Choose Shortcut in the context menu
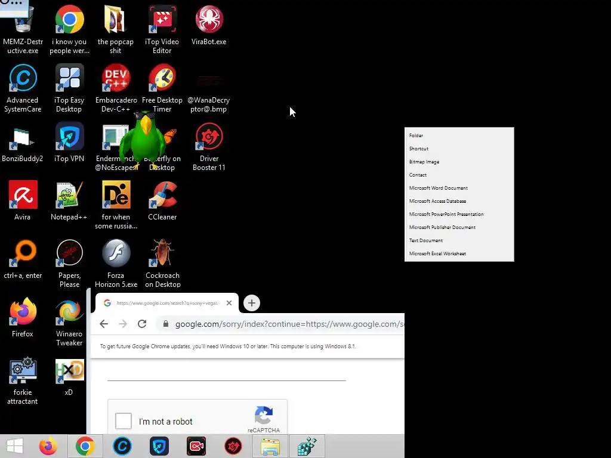 [459, 148]
